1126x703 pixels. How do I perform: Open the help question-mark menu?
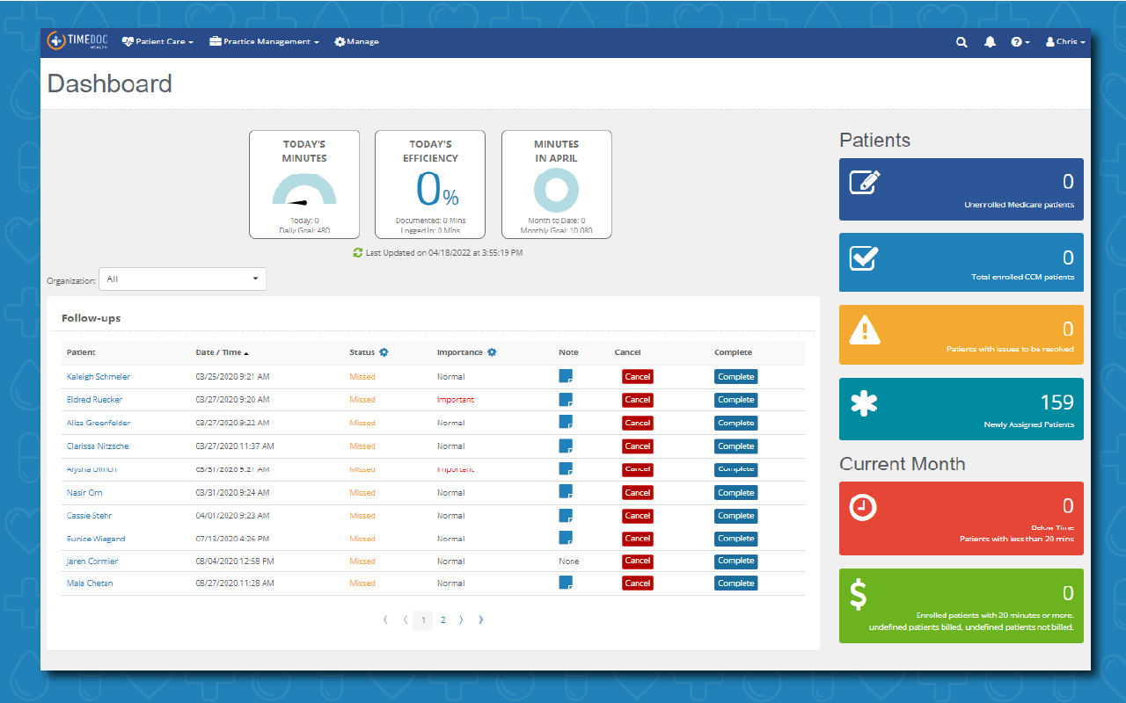coord(1020,42)
